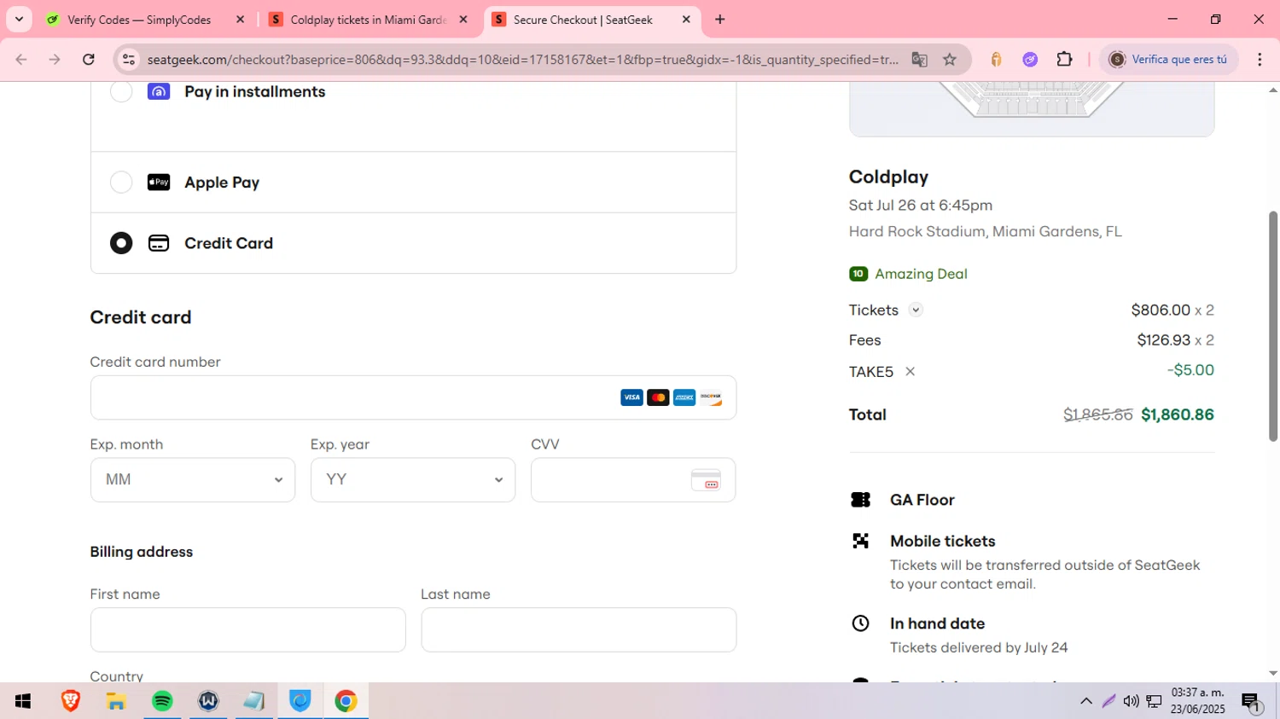Click the Mobile tickets QR icon
Viewport: 1280px width, 719px height.
[x=861, y=541]
